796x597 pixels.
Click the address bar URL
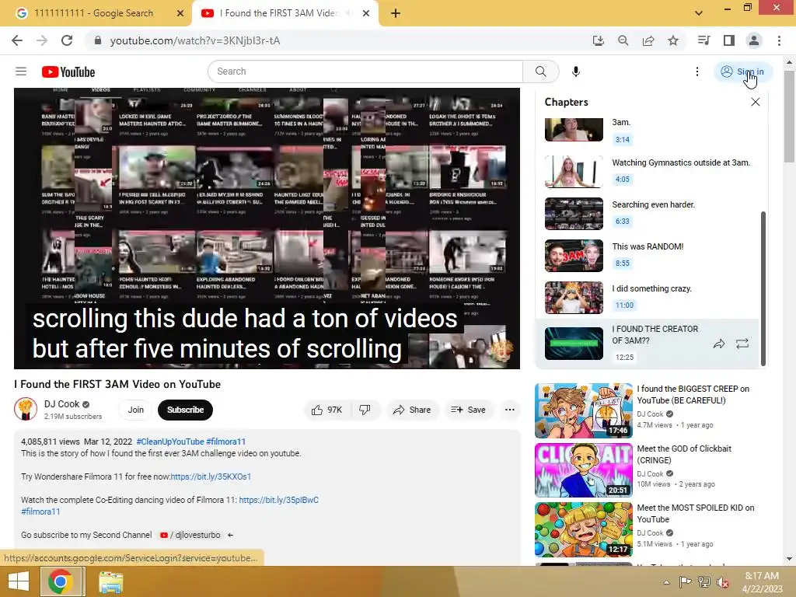coord(195,40)
